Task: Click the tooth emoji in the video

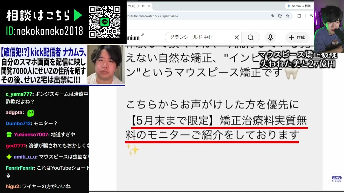Action: 292,73
